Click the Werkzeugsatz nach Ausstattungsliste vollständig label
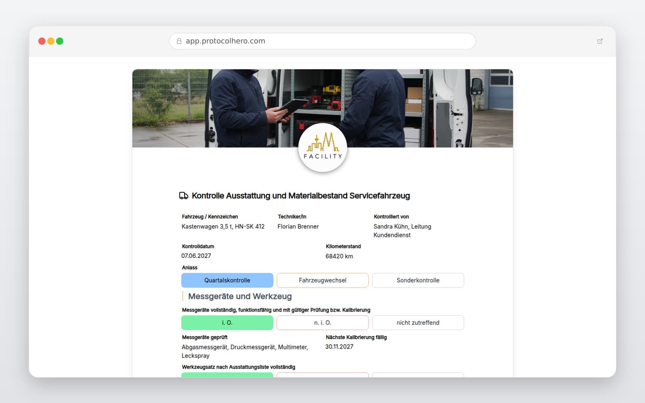The height and width of the screenshot is (403, 645). (239, 367)
